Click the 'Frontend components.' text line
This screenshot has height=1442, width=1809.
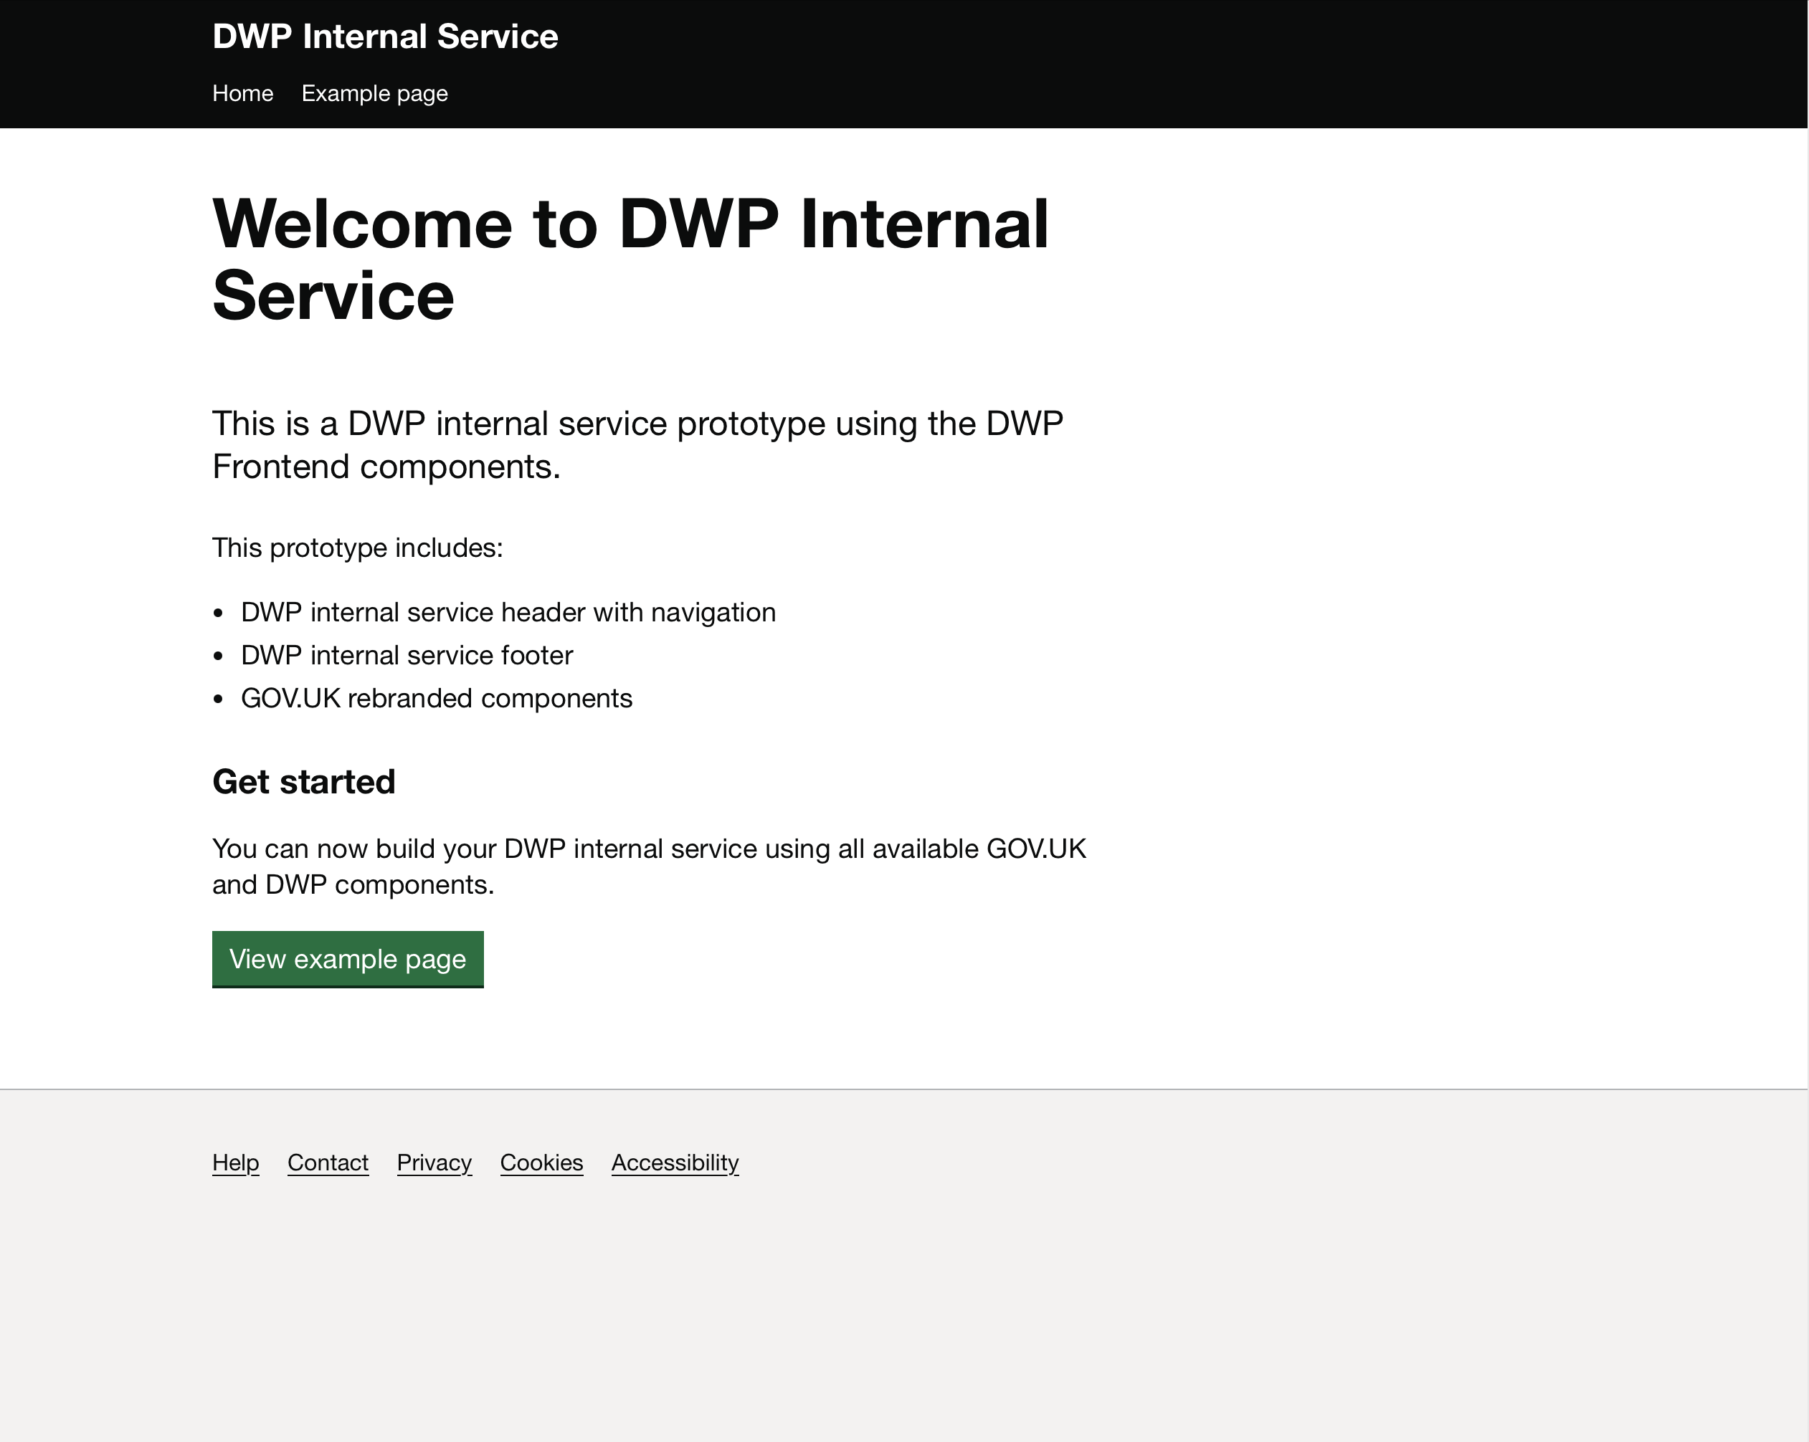(x=386, y=467)
